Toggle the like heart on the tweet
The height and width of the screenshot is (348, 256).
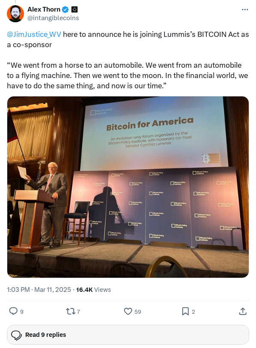128,311
